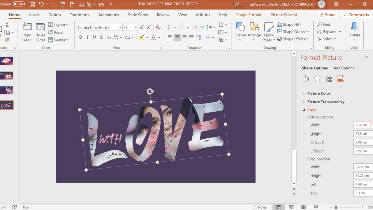Viewport: 373px width, 210px height.
Task: Click the Offset X input field
Action: pos(363,142)
